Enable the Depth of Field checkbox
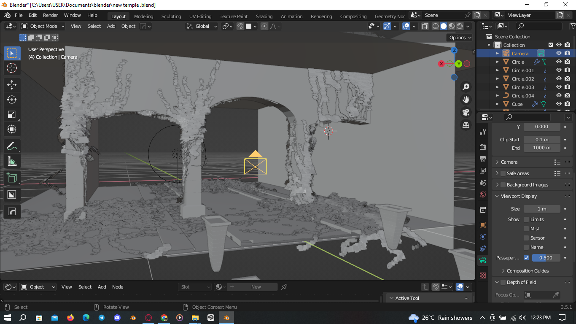 pyautogui.click(x=503, y=282)
